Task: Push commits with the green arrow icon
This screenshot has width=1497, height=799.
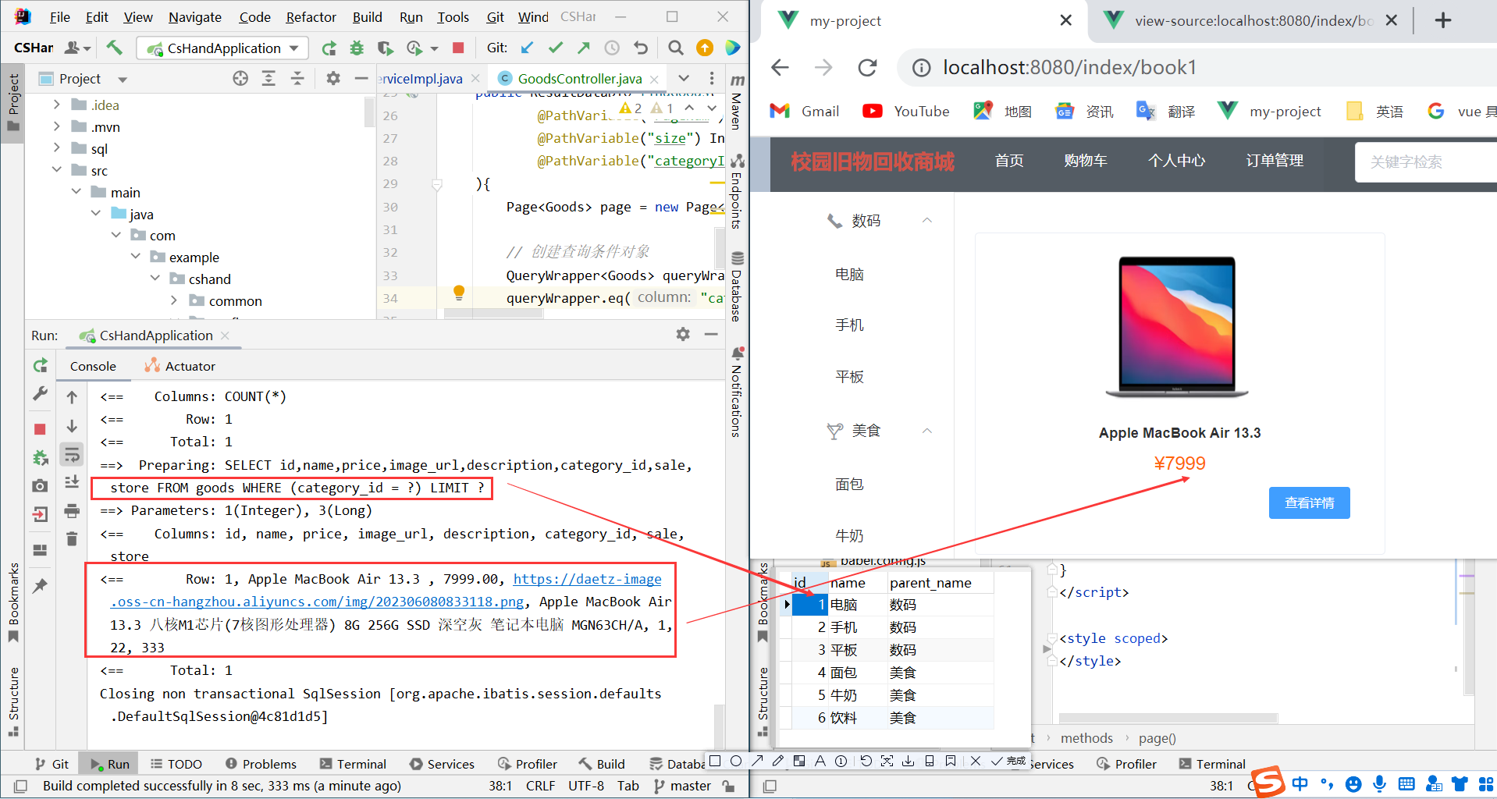Action: [584, 48]
